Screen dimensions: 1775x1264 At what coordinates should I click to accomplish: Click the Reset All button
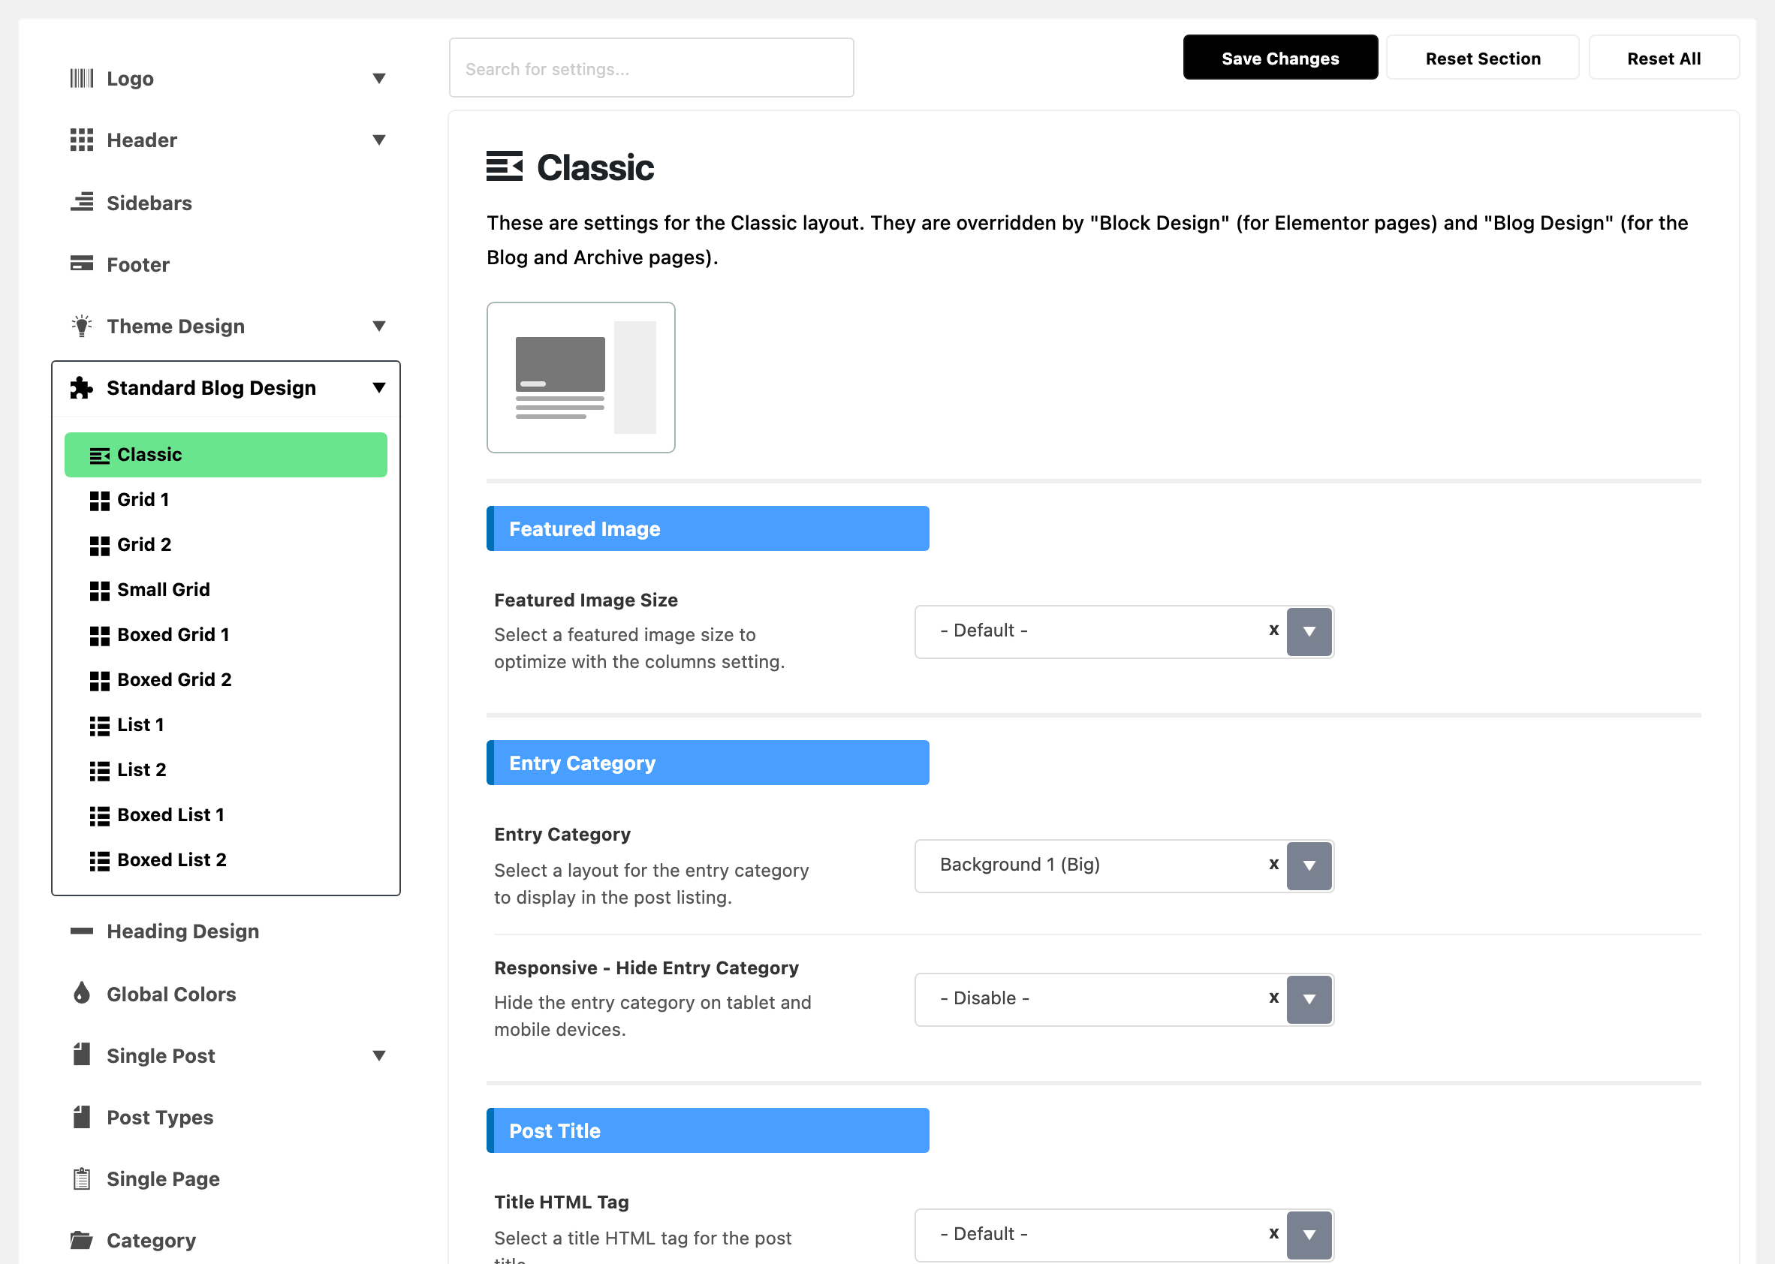pyautogui.click(x=1664, y=58)
